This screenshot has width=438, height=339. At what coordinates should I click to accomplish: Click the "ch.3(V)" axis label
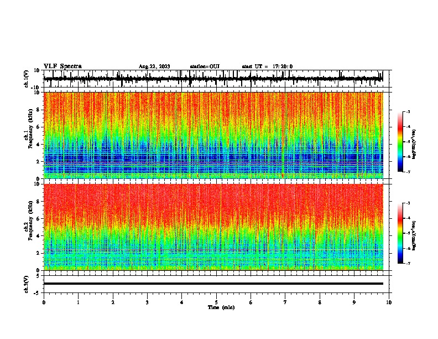pos(27,284)
